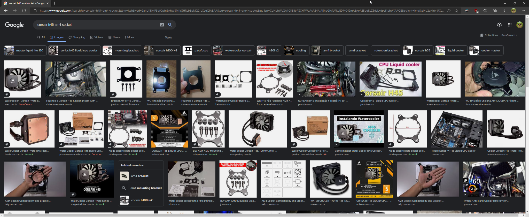Switch to the Videos results tab
Viewport: 529px width, 217px height.
(x=97, y=37)
